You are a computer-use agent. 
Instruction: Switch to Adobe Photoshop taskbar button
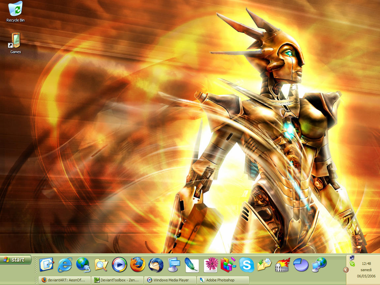[223, 280]
